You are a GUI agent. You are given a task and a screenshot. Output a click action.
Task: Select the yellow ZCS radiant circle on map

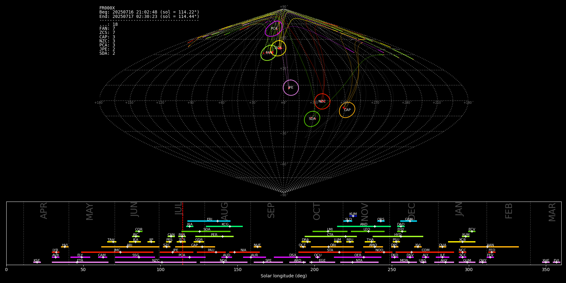(x=278, y=48)
